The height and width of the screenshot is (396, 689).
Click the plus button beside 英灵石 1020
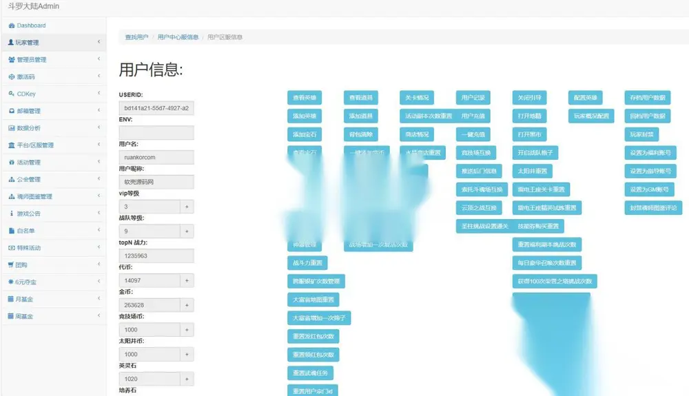[187, 379]
